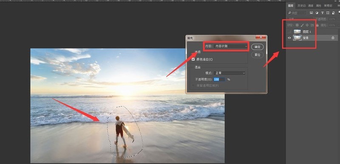Filter layers by type (T) icon

(x=323, y=13)
